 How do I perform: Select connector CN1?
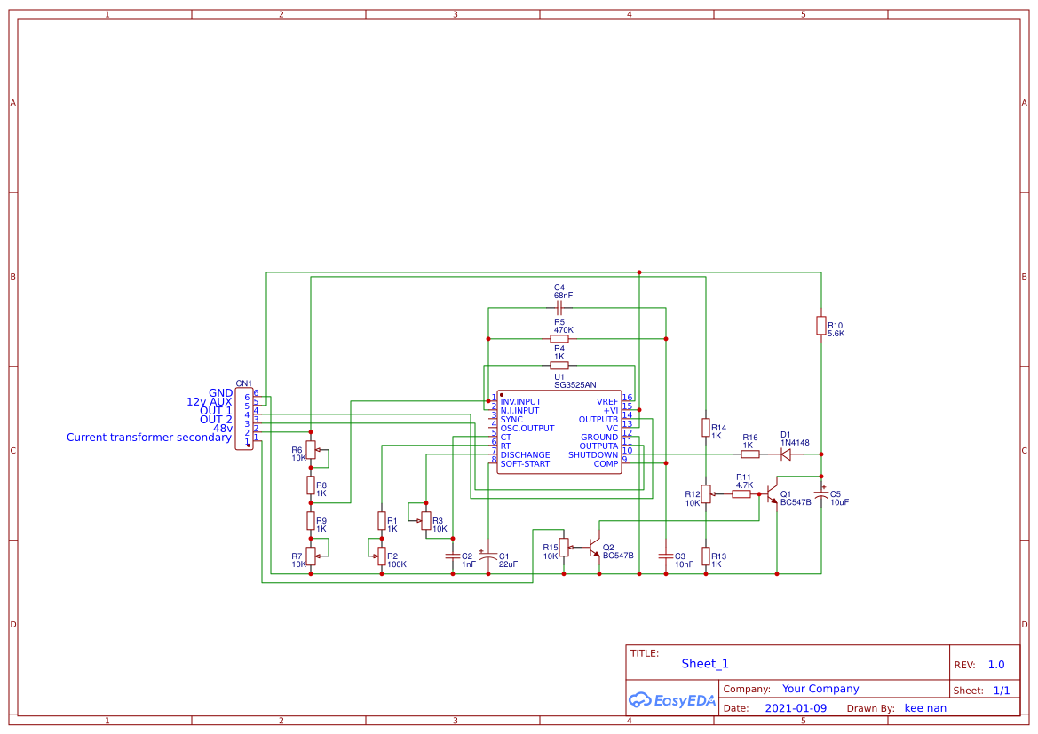click(x=244, y=417)
